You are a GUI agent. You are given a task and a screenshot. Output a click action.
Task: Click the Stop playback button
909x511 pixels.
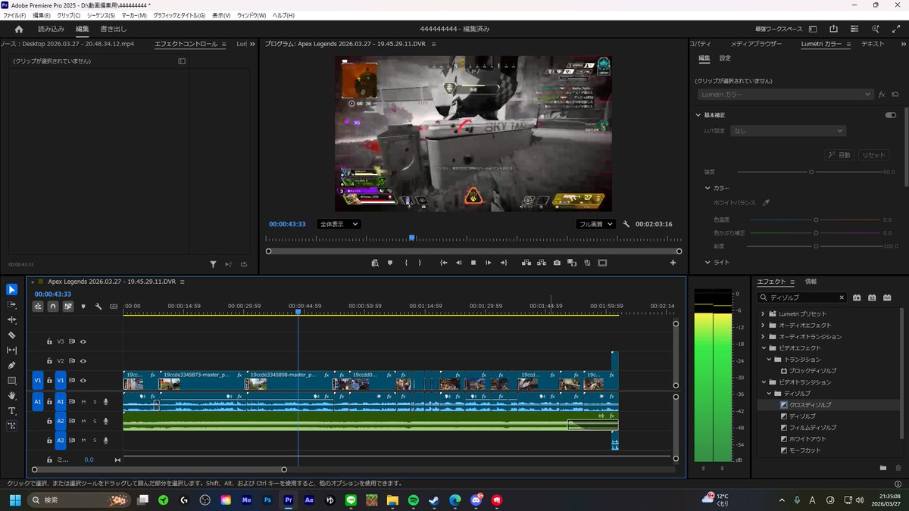(x=473, y=263)
